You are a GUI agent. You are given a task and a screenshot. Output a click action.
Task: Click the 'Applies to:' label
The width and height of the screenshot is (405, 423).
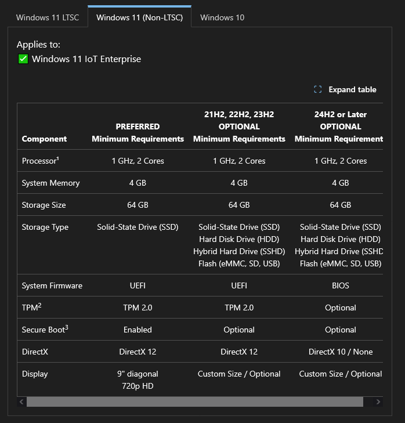(x=38, y=45)
